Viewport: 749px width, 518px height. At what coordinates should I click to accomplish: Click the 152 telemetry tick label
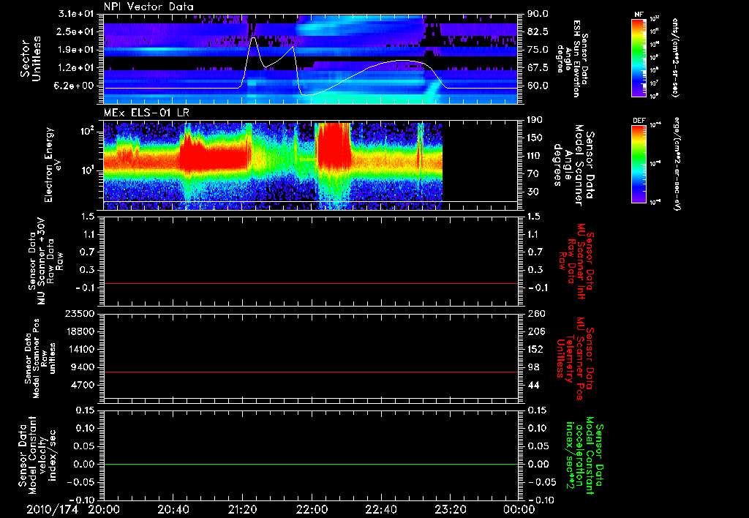pyautogui.click(x=535, y=349)
